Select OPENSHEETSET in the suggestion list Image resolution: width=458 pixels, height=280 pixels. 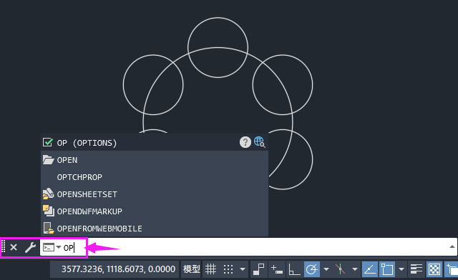click(x=155, y=194)
